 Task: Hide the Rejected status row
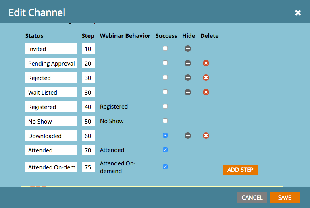pos(188,78)
